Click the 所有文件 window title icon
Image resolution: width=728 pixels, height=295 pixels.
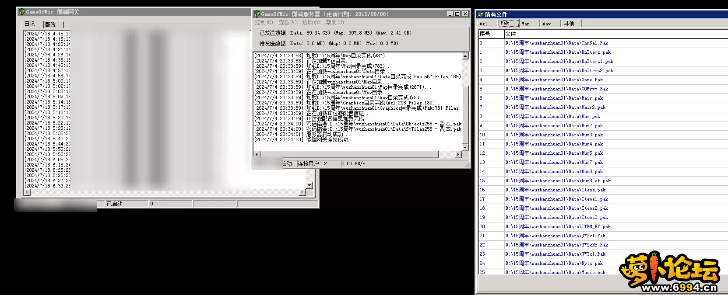pyautogui.click(x=480, y=14)
